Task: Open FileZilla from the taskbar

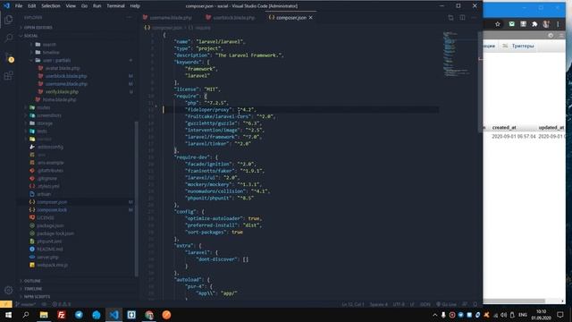Action: (62, 315)
